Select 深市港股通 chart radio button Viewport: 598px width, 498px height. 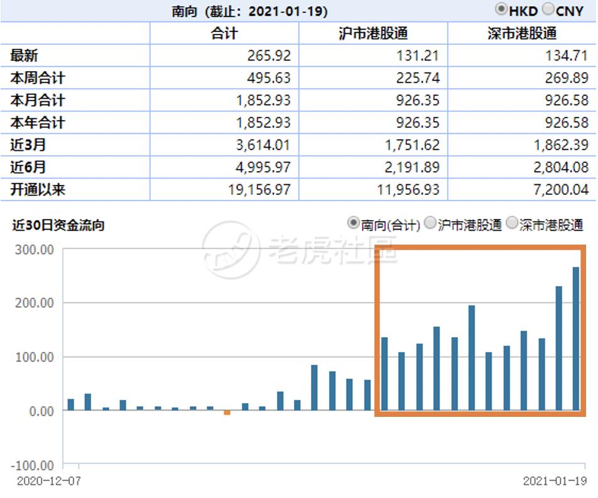512,223
